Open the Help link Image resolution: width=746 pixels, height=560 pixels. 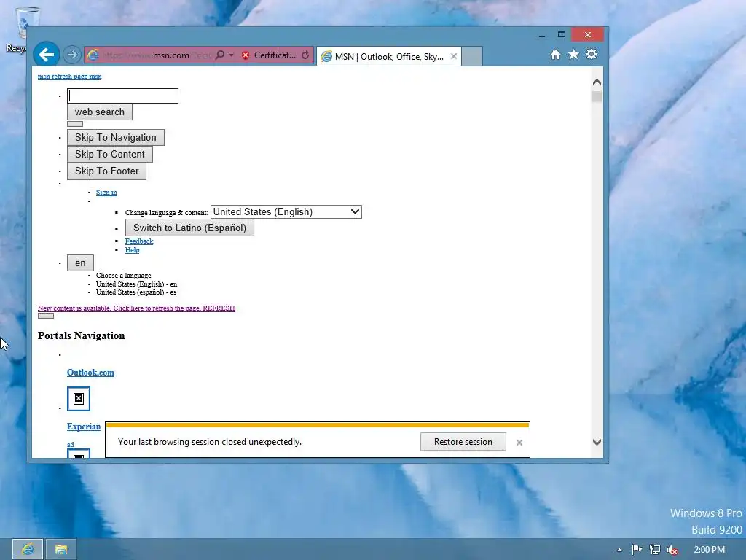pos(133,250)
